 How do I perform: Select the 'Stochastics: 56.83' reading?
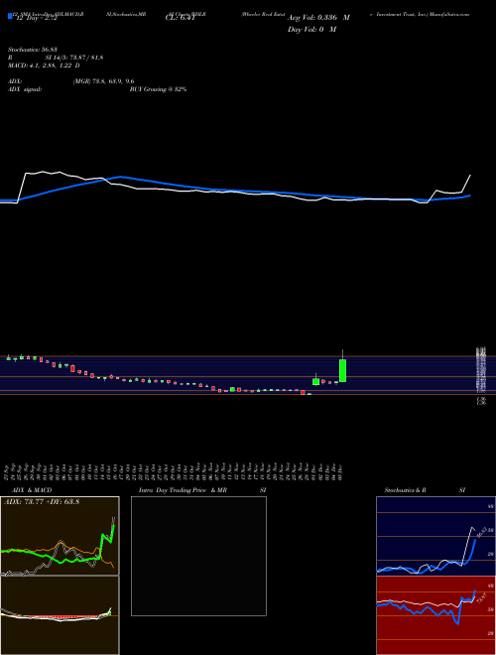tap(31, 50)
